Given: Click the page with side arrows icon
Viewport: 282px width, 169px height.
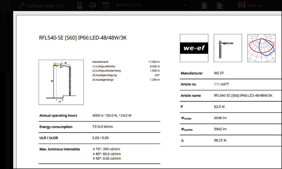Looking at the screenshot, I should point(219,5).
